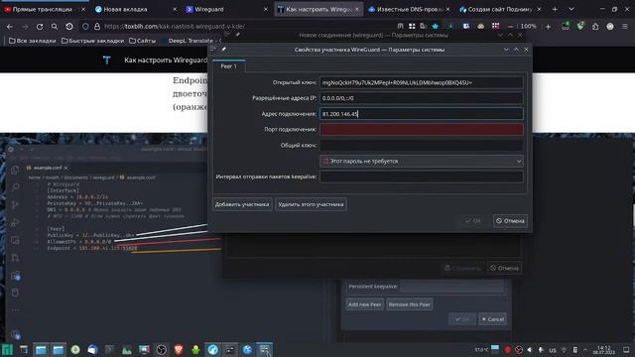Click the clock showing 14:12 in the taskbar
This screenshot has height=357, width=635.
[603, 350]
